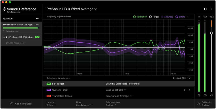
Task: Click the SoundID Reference logo
Action: coord(19,10)
